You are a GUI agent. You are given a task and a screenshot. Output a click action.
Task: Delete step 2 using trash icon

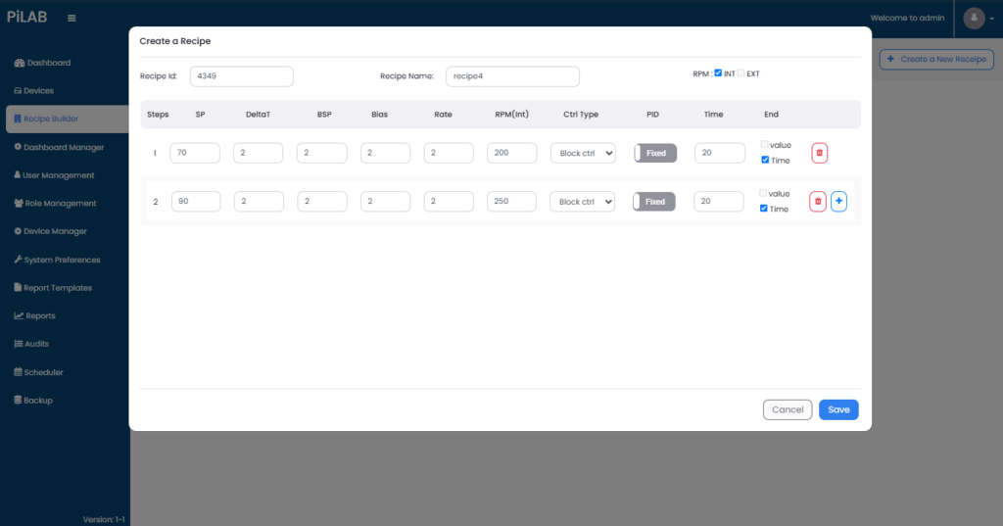tap(817, 202)
